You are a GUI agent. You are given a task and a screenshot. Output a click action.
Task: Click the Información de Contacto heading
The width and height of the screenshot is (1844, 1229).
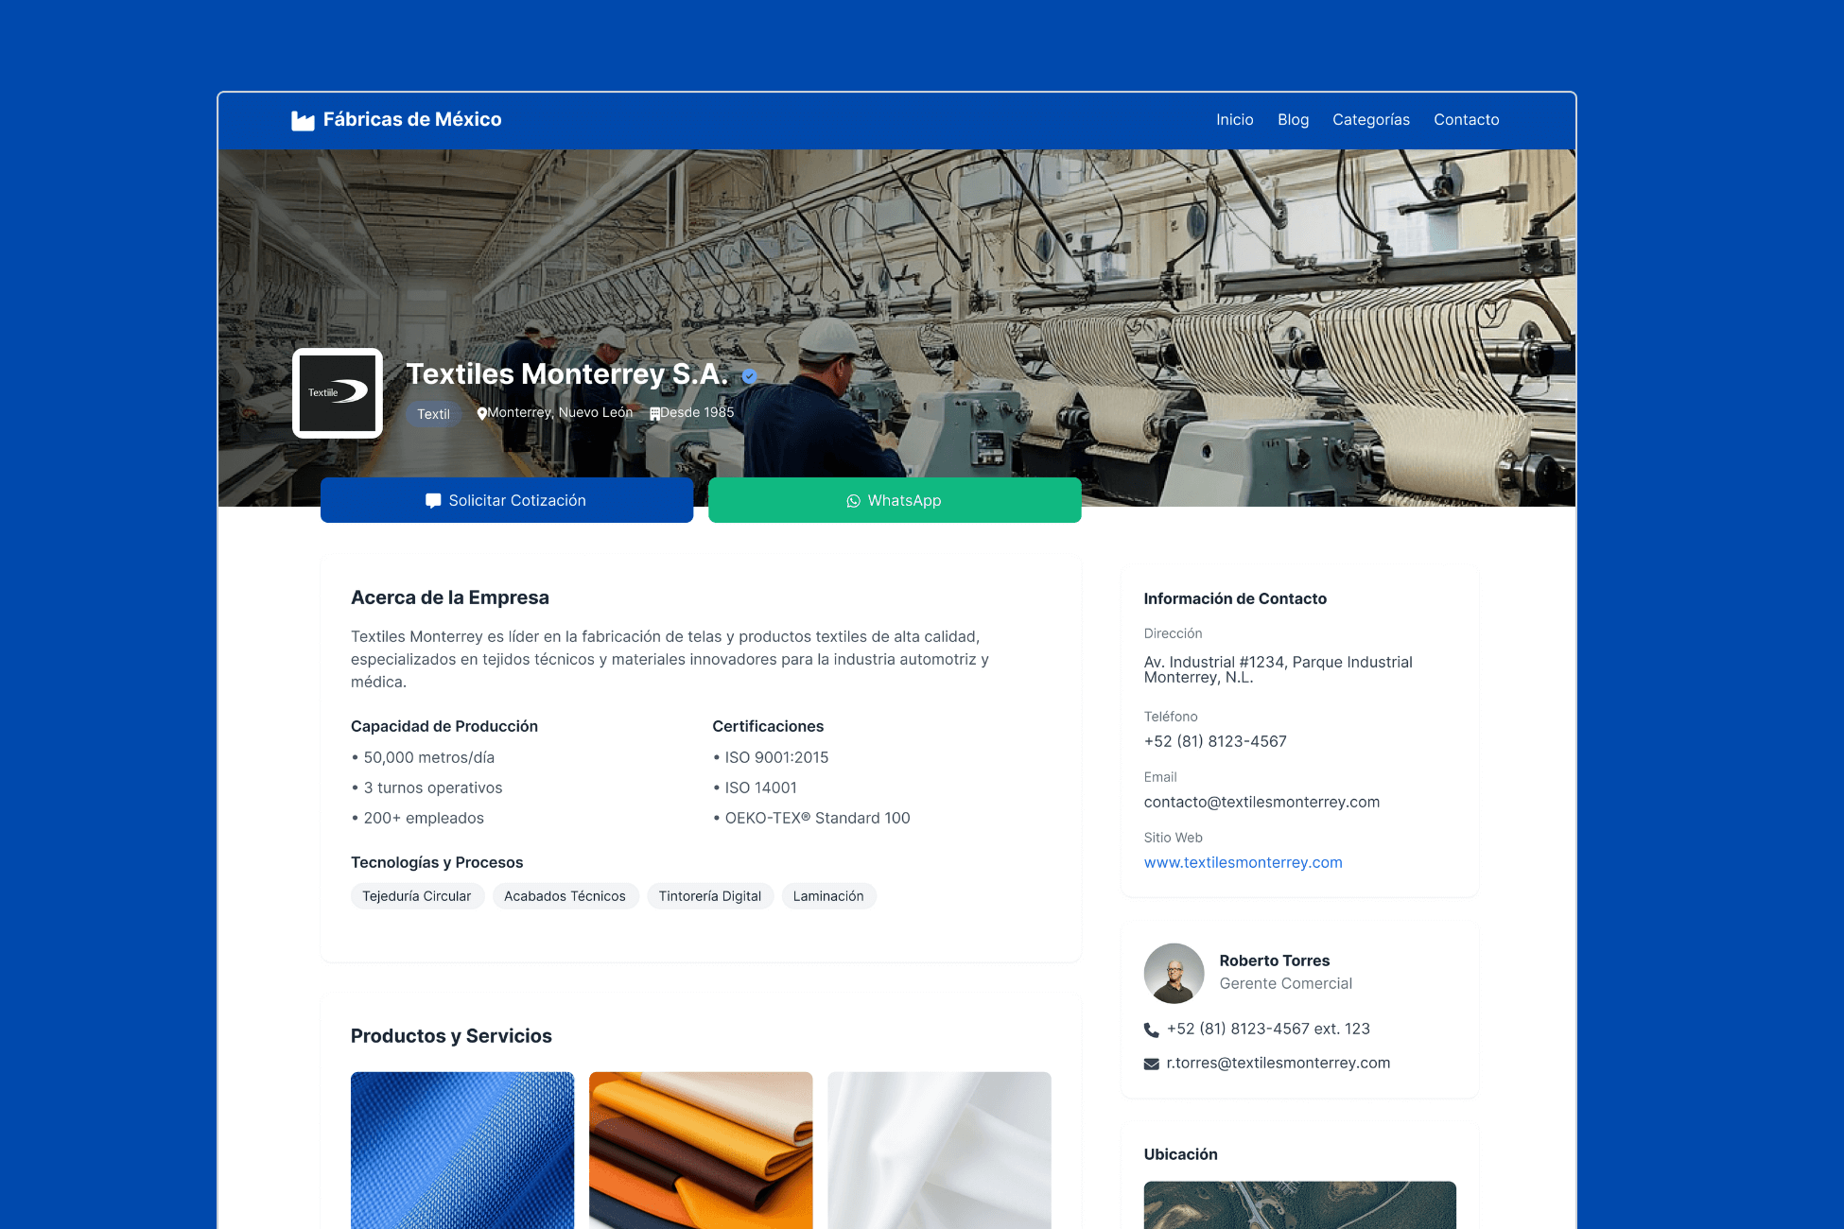pos(1235,598)
